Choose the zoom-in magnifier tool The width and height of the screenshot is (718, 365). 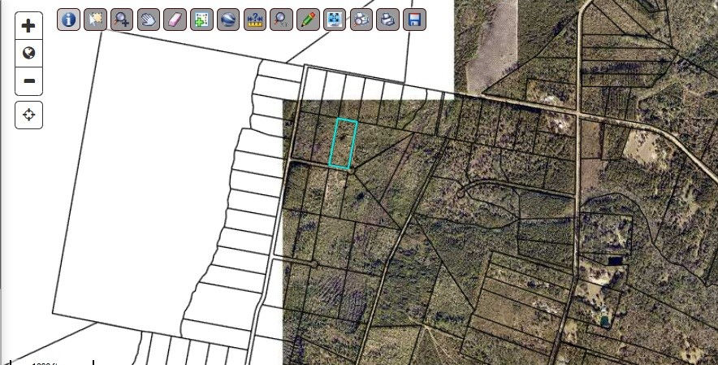tap(122, 20)
